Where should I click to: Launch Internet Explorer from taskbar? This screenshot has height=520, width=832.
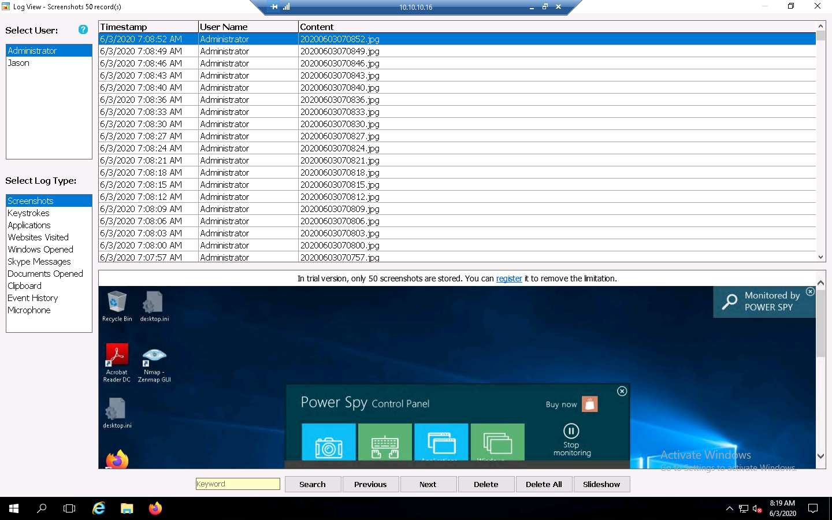pyautogui.click(x=99, y=508)
